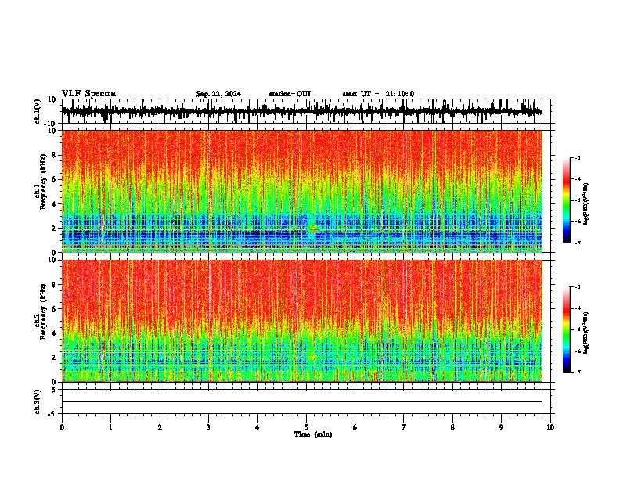Click time axis tick label "6"
The image size is (620, 479).
click(355, 427)
